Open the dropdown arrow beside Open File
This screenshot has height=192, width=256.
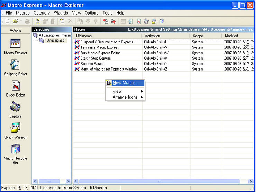pyautogui.click(x=21, y=21)
